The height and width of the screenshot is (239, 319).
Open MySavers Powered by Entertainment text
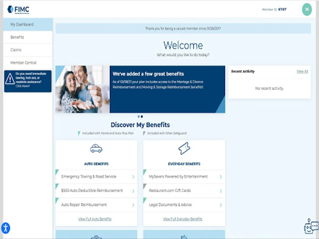(178, 177)
